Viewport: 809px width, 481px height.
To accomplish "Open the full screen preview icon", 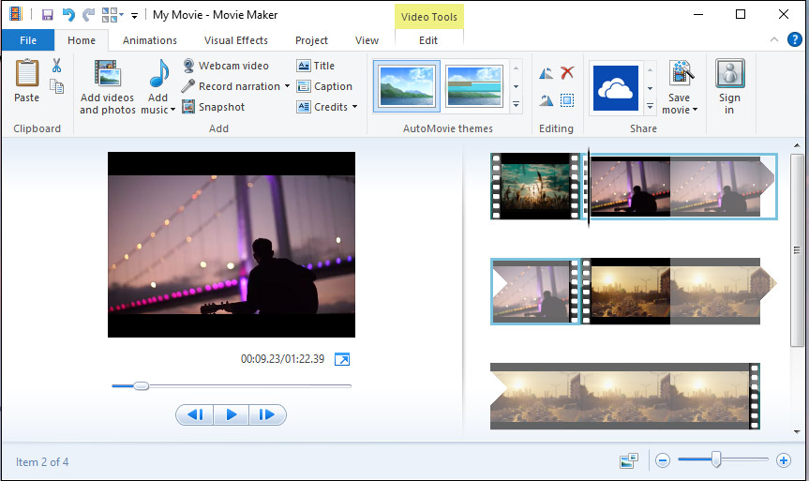I will (342, 359).
